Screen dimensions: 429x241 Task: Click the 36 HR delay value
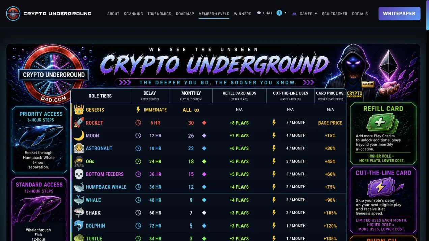(x=155, y=187)
